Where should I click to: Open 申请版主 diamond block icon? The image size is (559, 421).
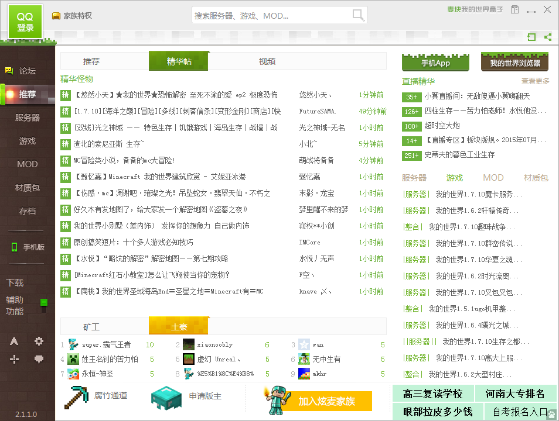point(166,398)
